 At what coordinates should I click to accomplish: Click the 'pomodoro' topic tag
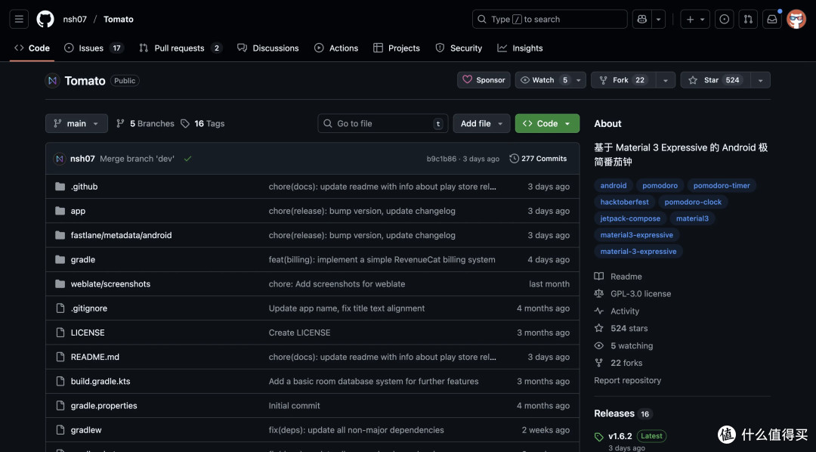[x=660, y=185]
